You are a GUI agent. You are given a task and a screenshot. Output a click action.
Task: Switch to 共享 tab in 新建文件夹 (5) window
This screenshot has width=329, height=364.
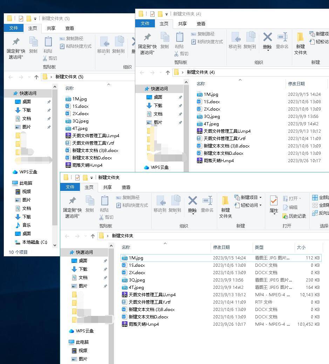tap(51, 28)
